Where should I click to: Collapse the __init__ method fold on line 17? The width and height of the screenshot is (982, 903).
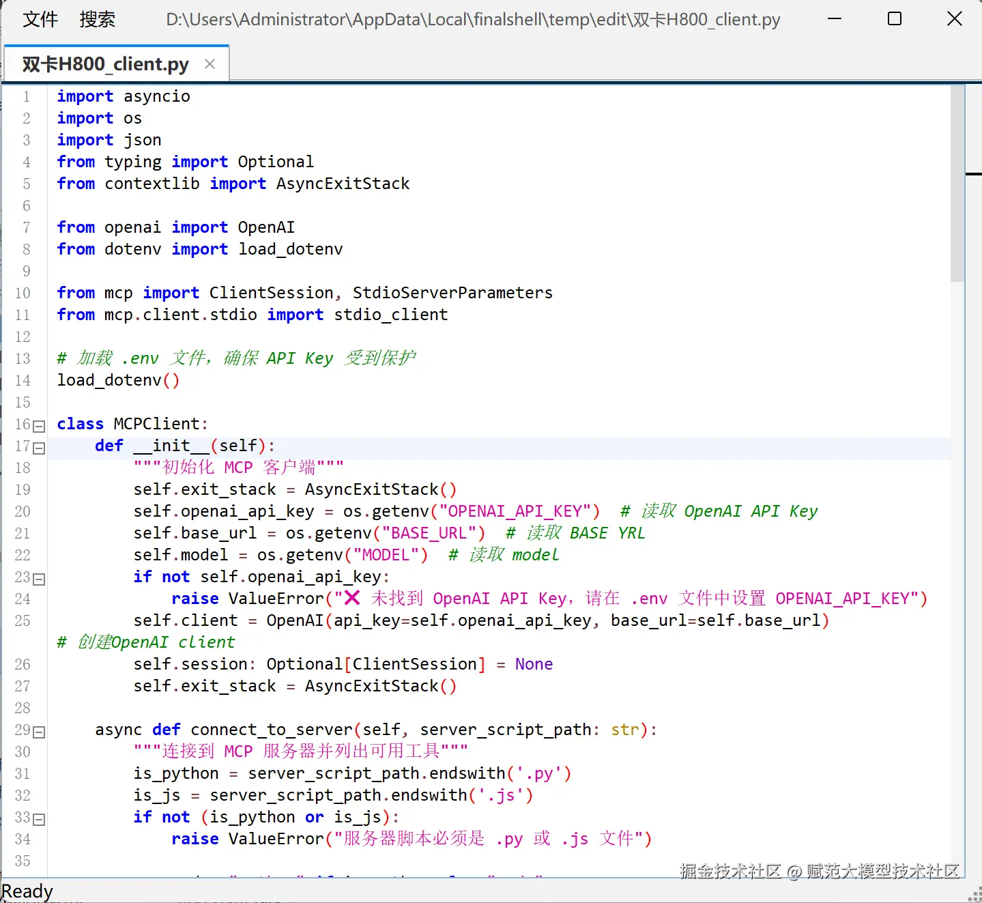[x=40, y=448]
